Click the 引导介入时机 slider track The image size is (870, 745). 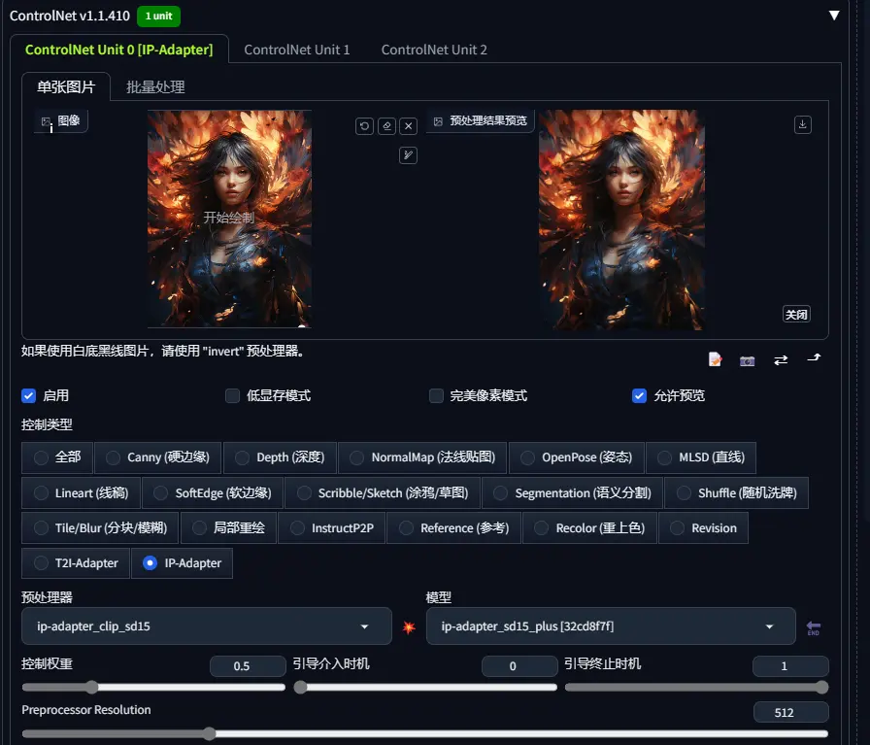pos(425,688)
